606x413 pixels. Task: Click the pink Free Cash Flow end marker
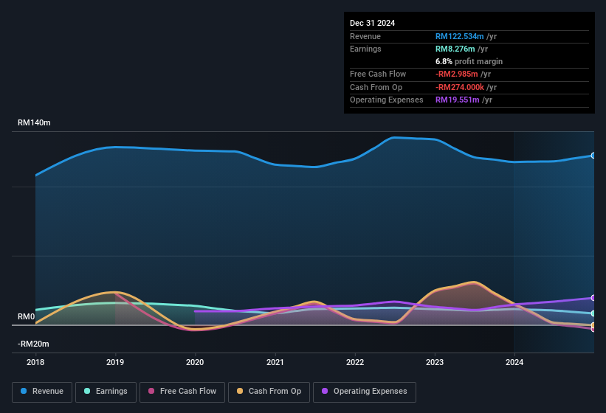point(593,329)
